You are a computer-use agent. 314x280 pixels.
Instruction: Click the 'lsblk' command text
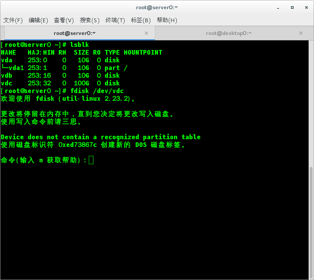[x=80, y=45]
